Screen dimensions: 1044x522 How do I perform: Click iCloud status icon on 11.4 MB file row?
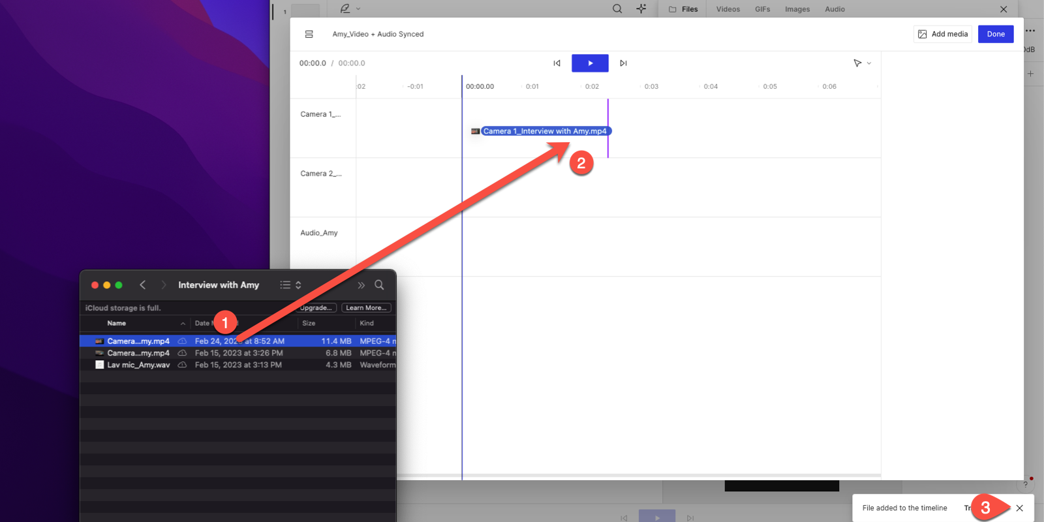point(182,341)
